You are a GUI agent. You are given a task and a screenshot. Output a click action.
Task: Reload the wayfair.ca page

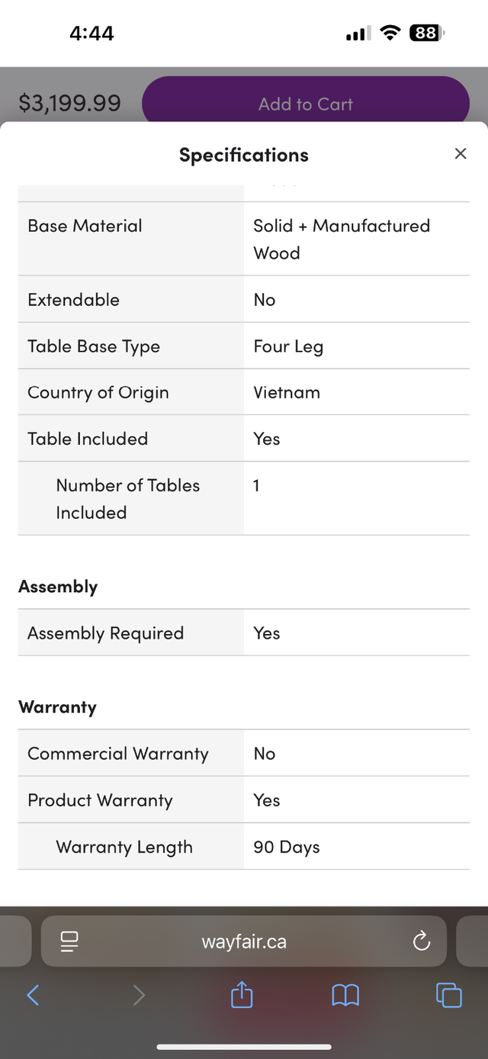(422, 942)
